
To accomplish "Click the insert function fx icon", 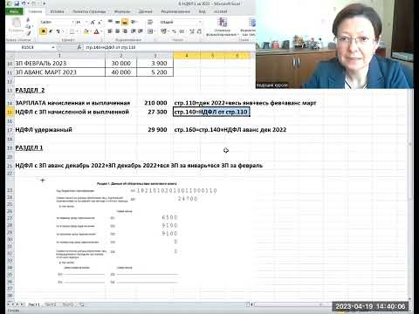I will click(79, 47).
